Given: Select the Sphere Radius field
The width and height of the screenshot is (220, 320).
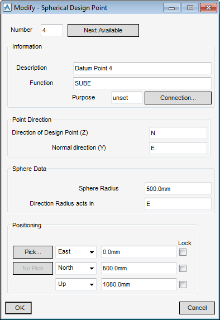Looking at the screenshot, I should 178,189.
